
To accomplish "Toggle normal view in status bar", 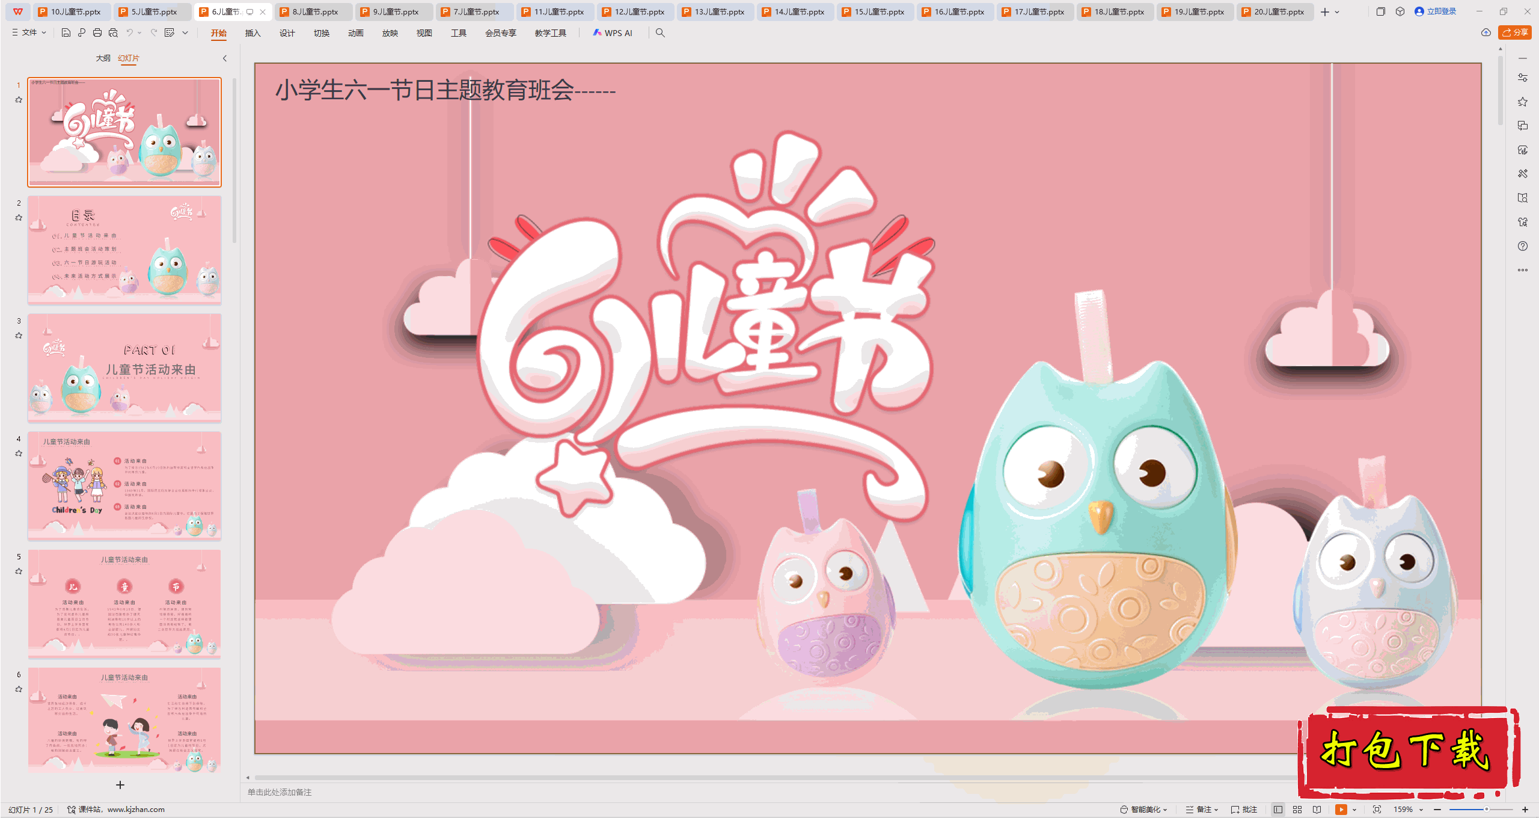I will point(1278,810).
